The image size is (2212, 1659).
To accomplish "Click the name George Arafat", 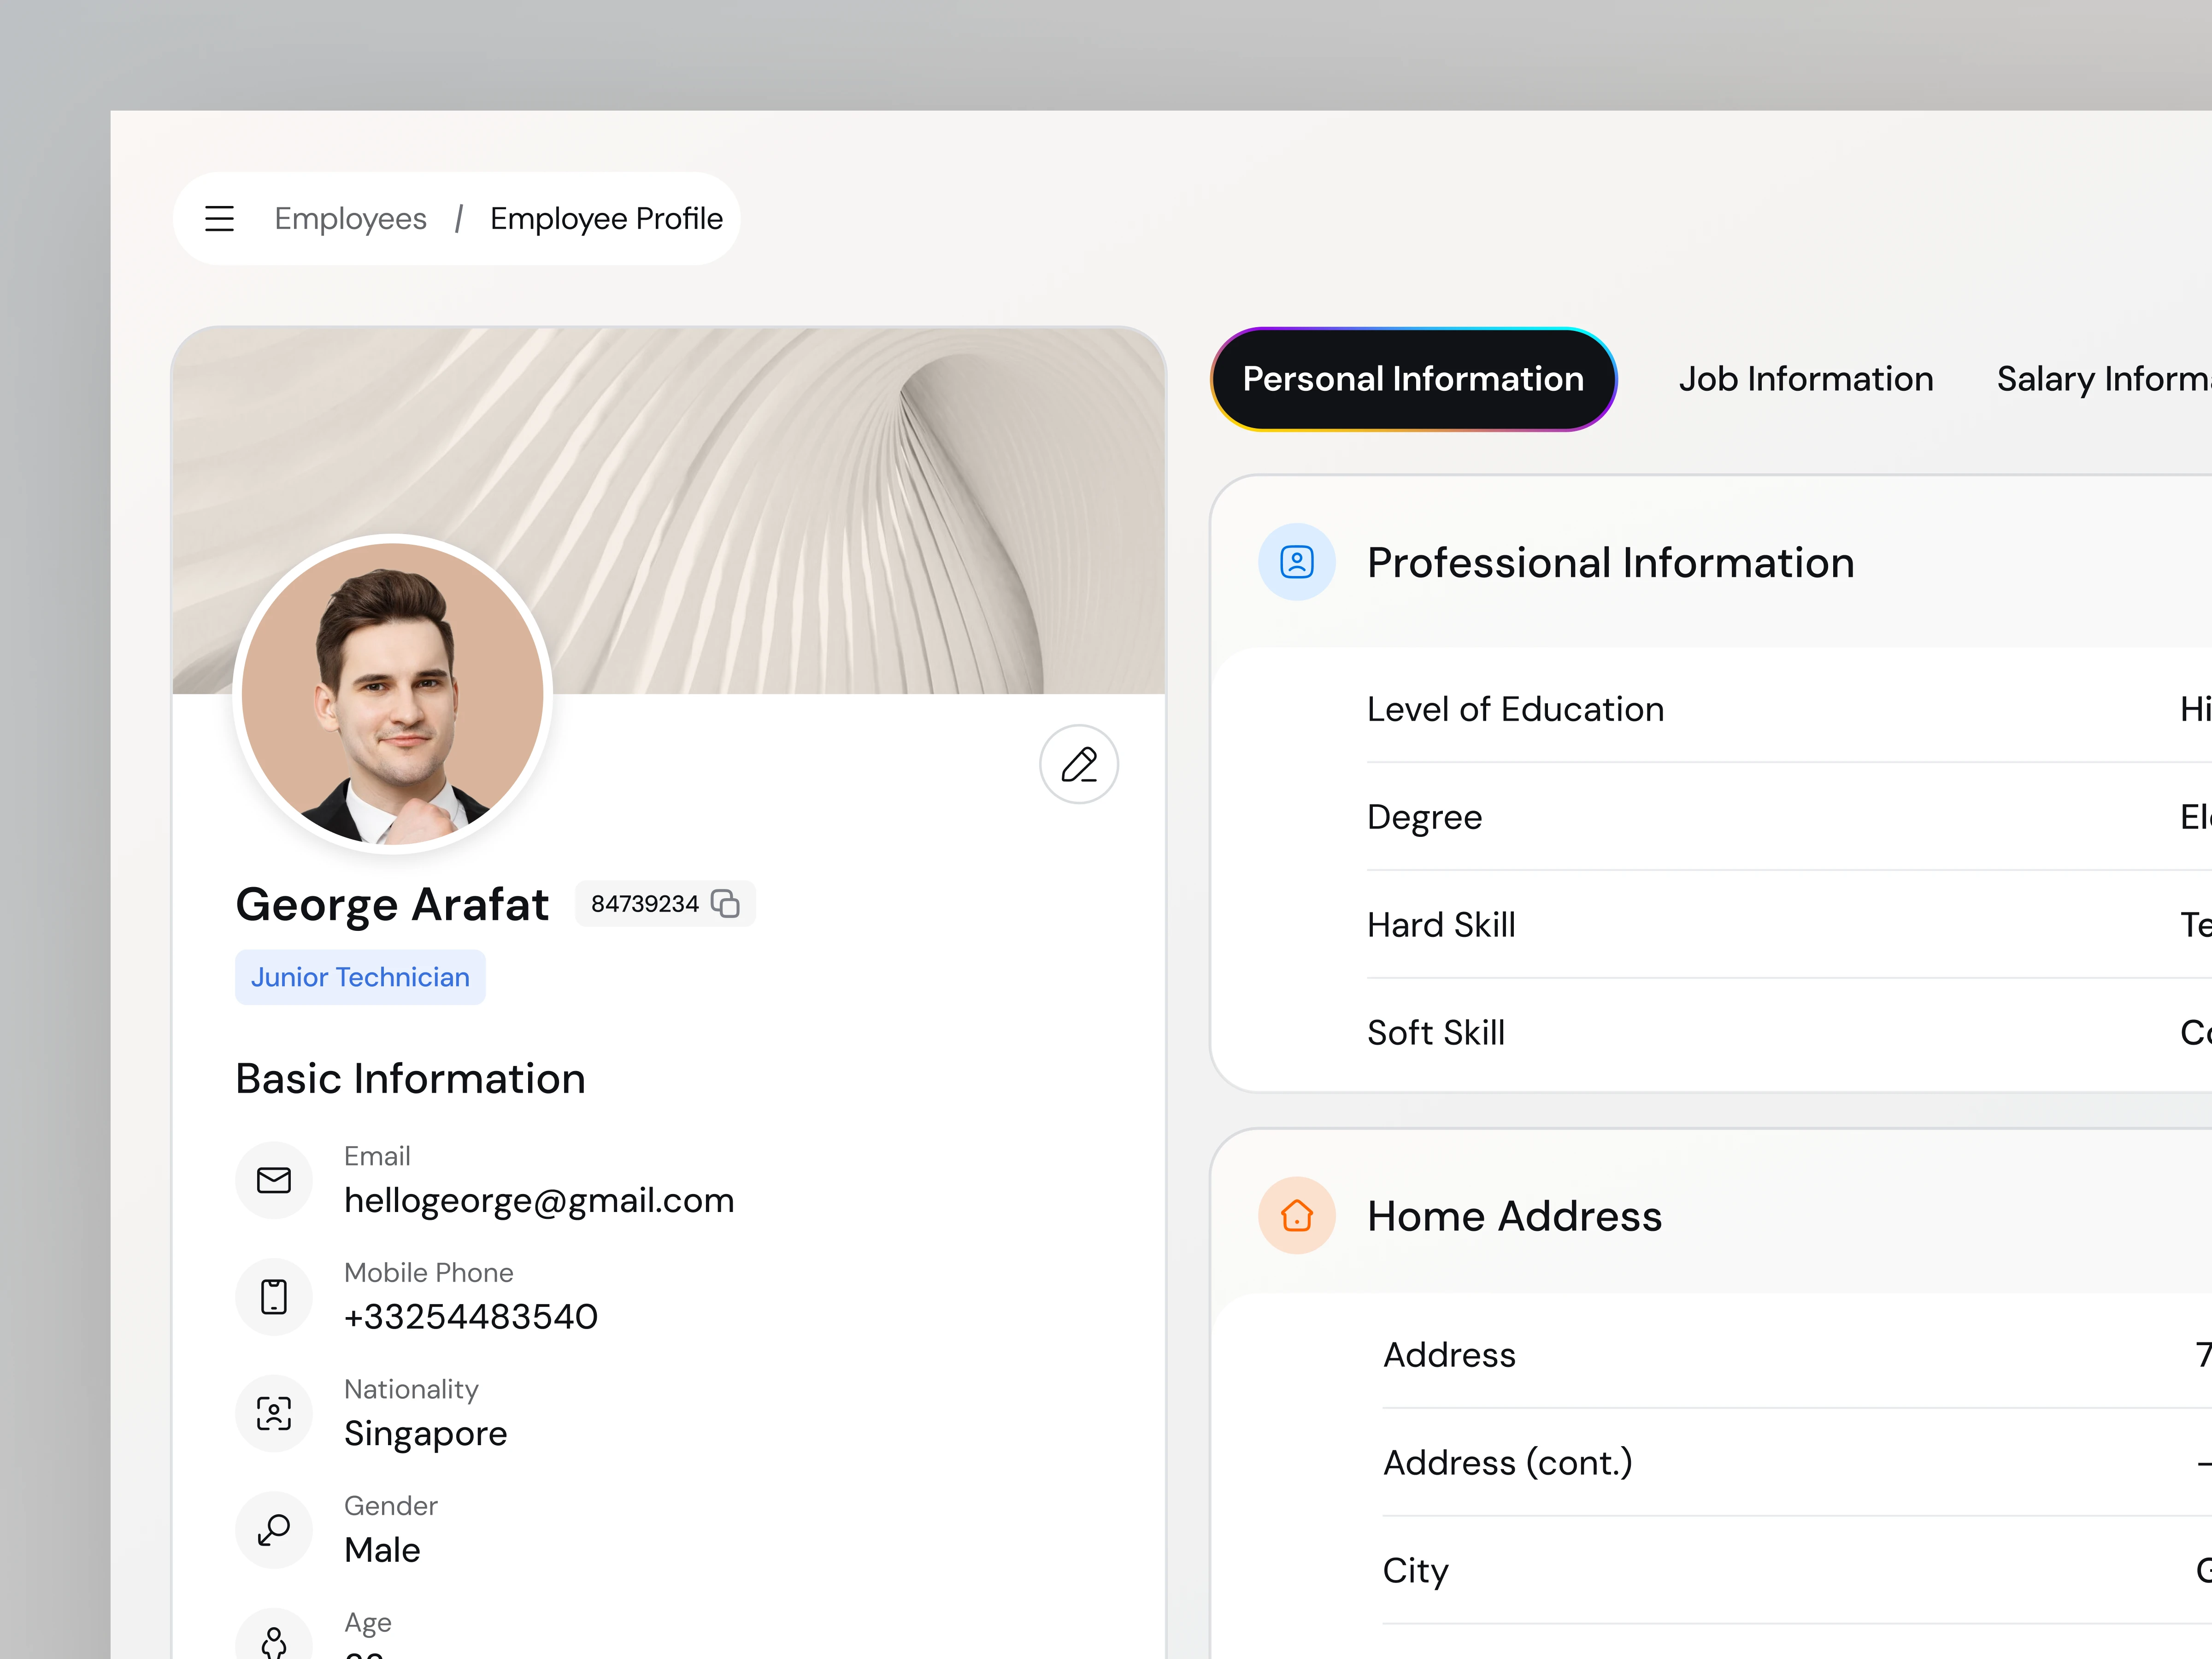I will (392, 904).
